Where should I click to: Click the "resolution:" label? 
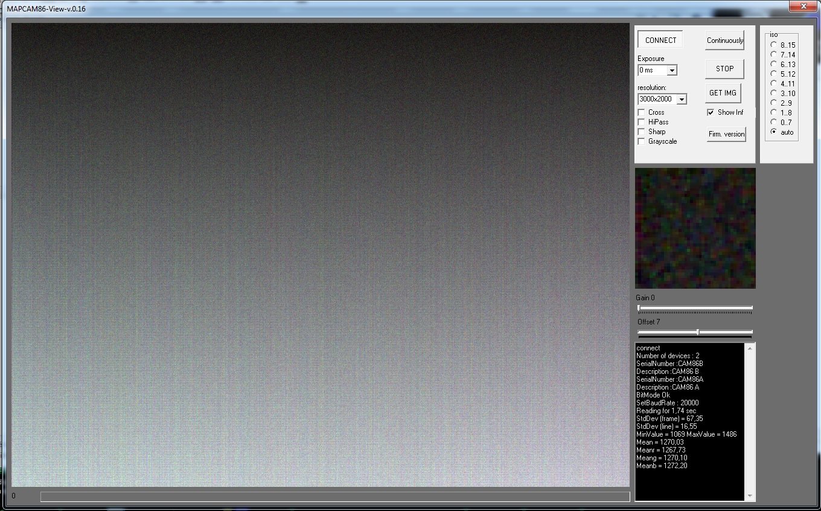click(651, 88)
